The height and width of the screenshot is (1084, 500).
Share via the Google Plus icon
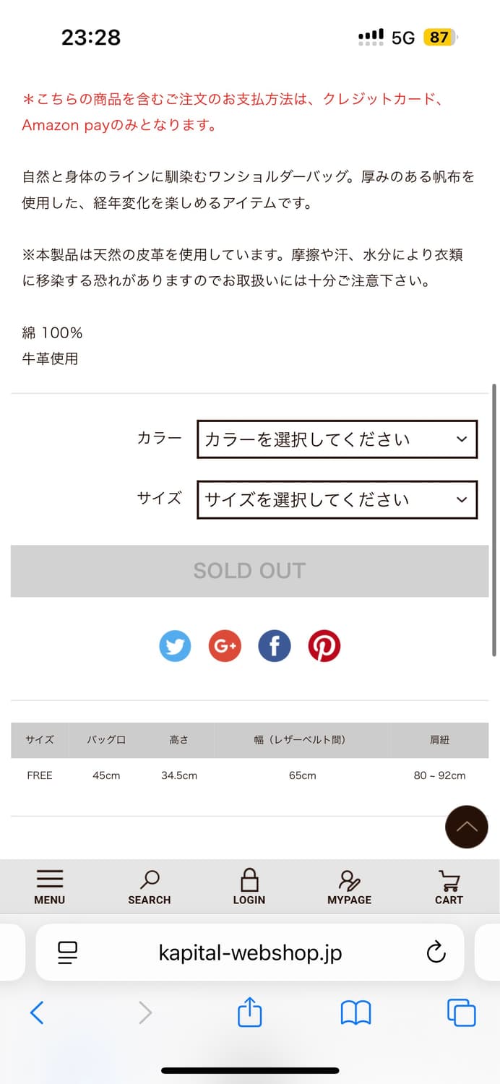coord(225,646)
